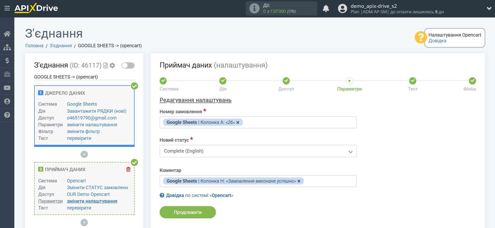Open the Довідка link in the Opencart help box

coord(437,41)
